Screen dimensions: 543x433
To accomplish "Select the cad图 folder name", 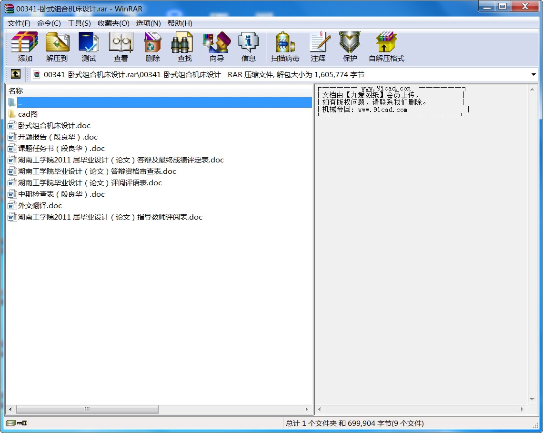I will 28,114.
